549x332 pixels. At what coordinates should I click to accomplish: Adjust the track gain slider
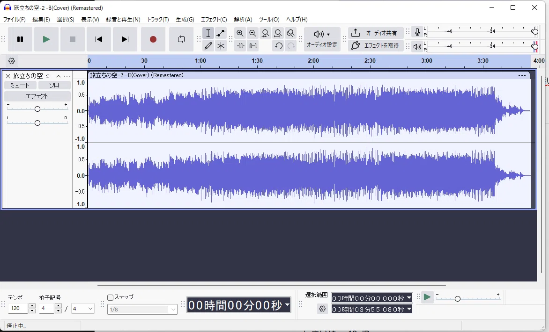pyautogui.click(x=37, y=109)
